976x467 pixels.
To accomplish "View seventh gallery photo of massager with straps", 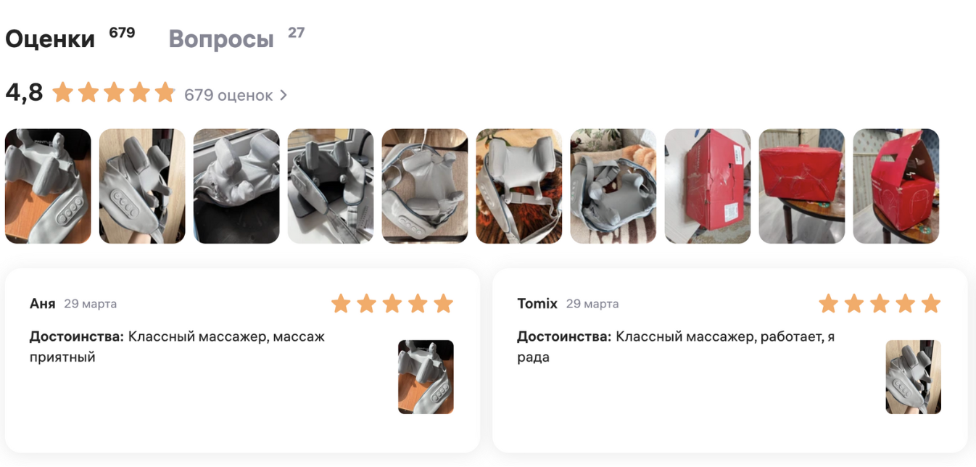I will (613, 186).
